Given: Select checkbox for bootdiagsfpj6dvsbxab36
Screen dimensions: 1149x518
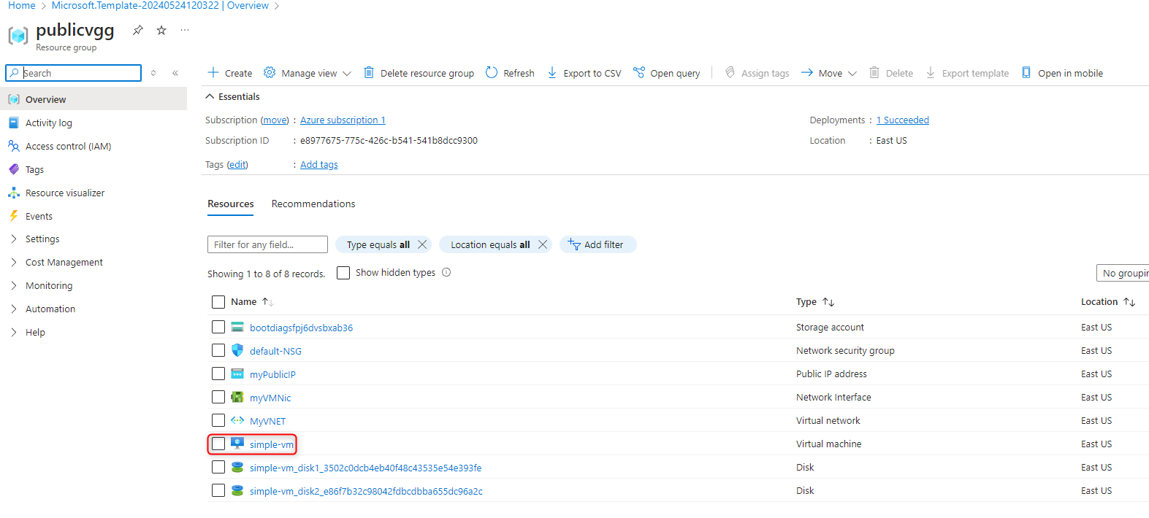Looking at the screenshot, I should (218, 327).
